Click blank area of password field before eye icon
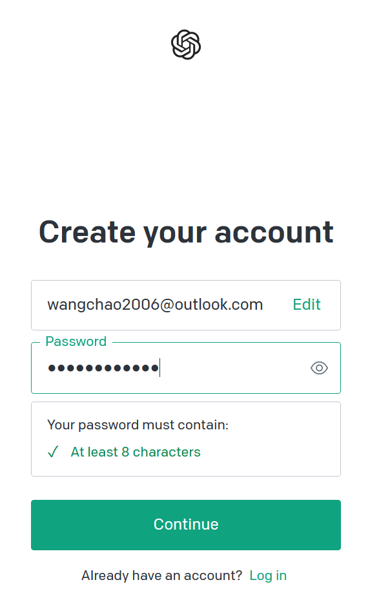This screenshot has width=370, height=613. click(x=234, y=368)
